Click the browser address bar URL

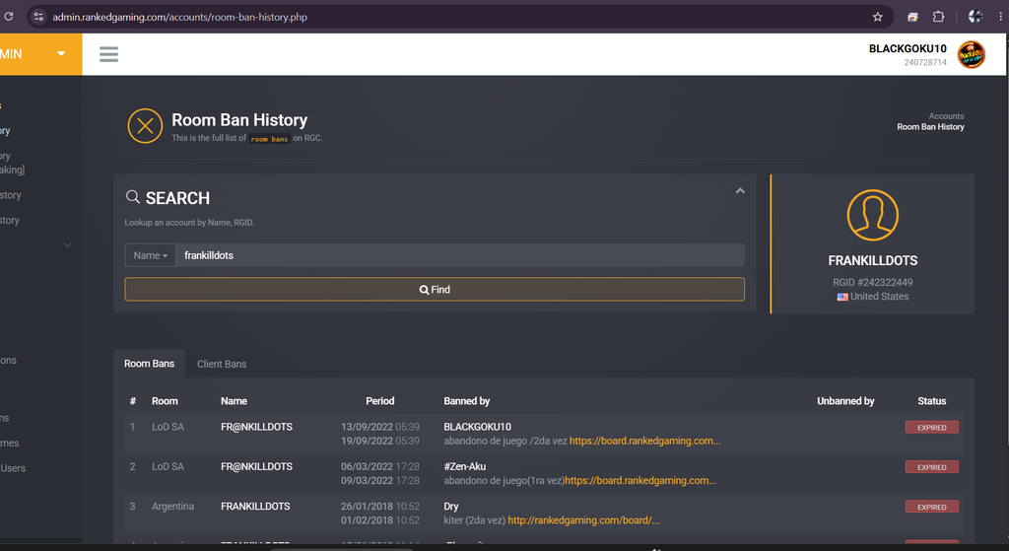point(180,17)
